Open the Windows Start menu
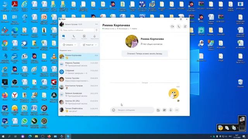Viewport: 248px width, 139px height. coord(3,136)
